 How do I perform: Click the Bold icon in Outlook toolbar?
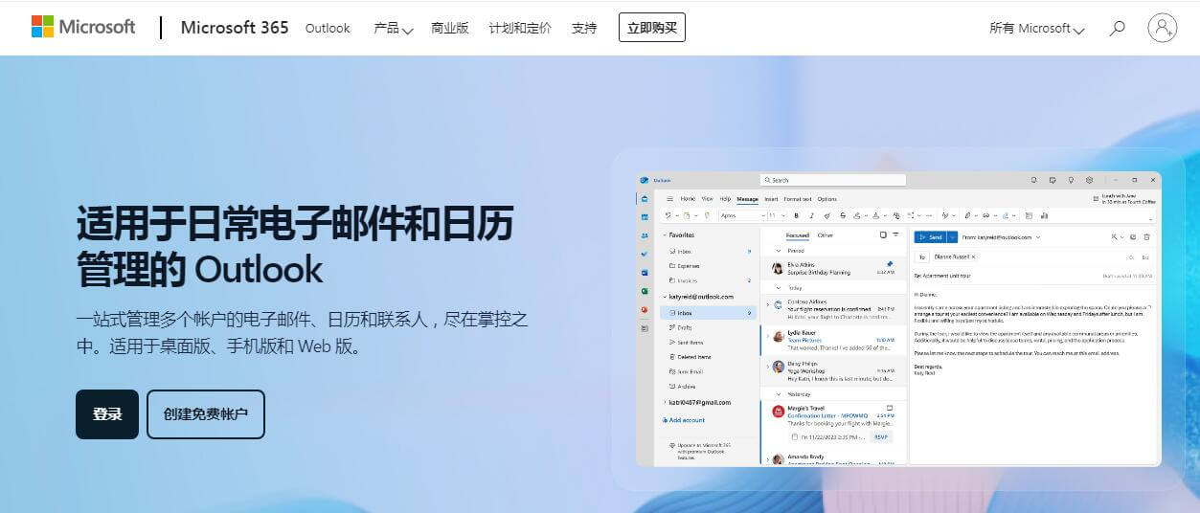coord(796,215)
